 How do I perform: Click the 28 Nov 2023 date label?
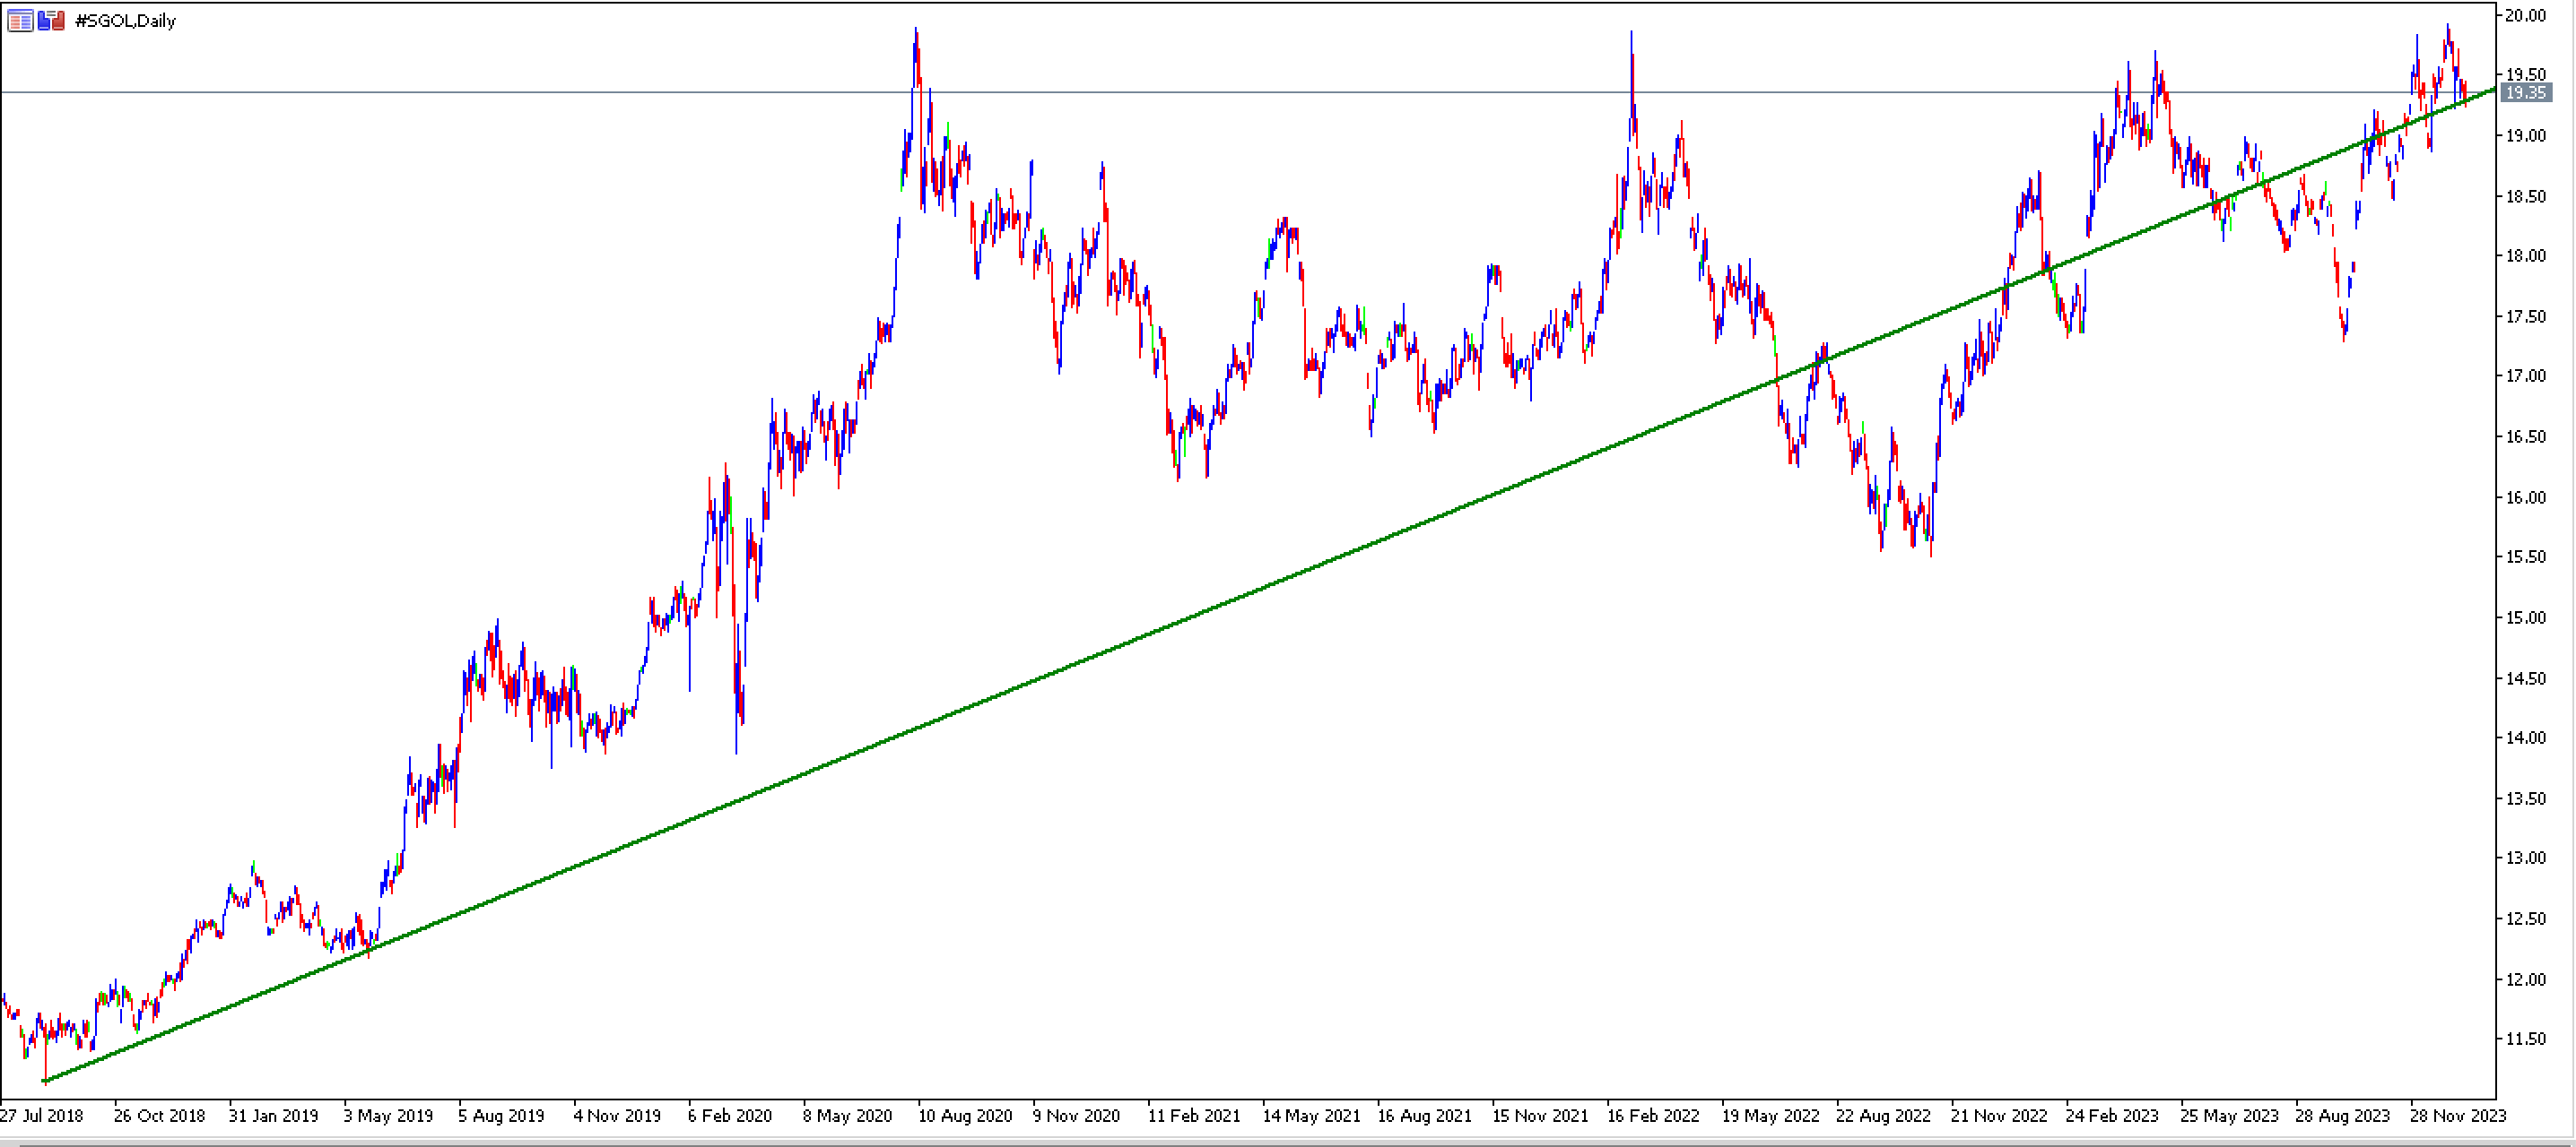[2458, 1116]
